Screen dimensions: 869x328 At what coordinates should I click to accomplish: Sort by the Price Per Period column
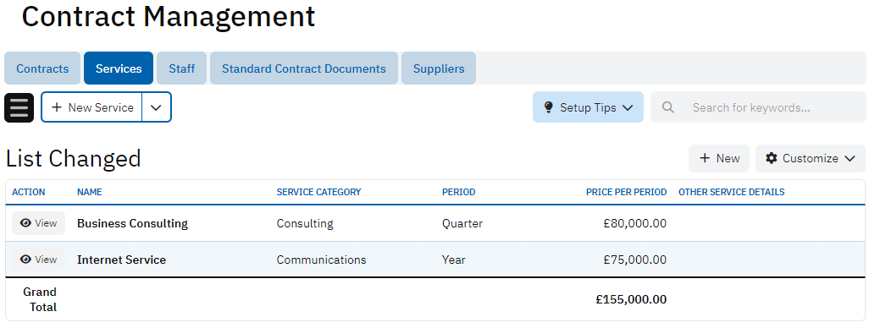[626, 192]
